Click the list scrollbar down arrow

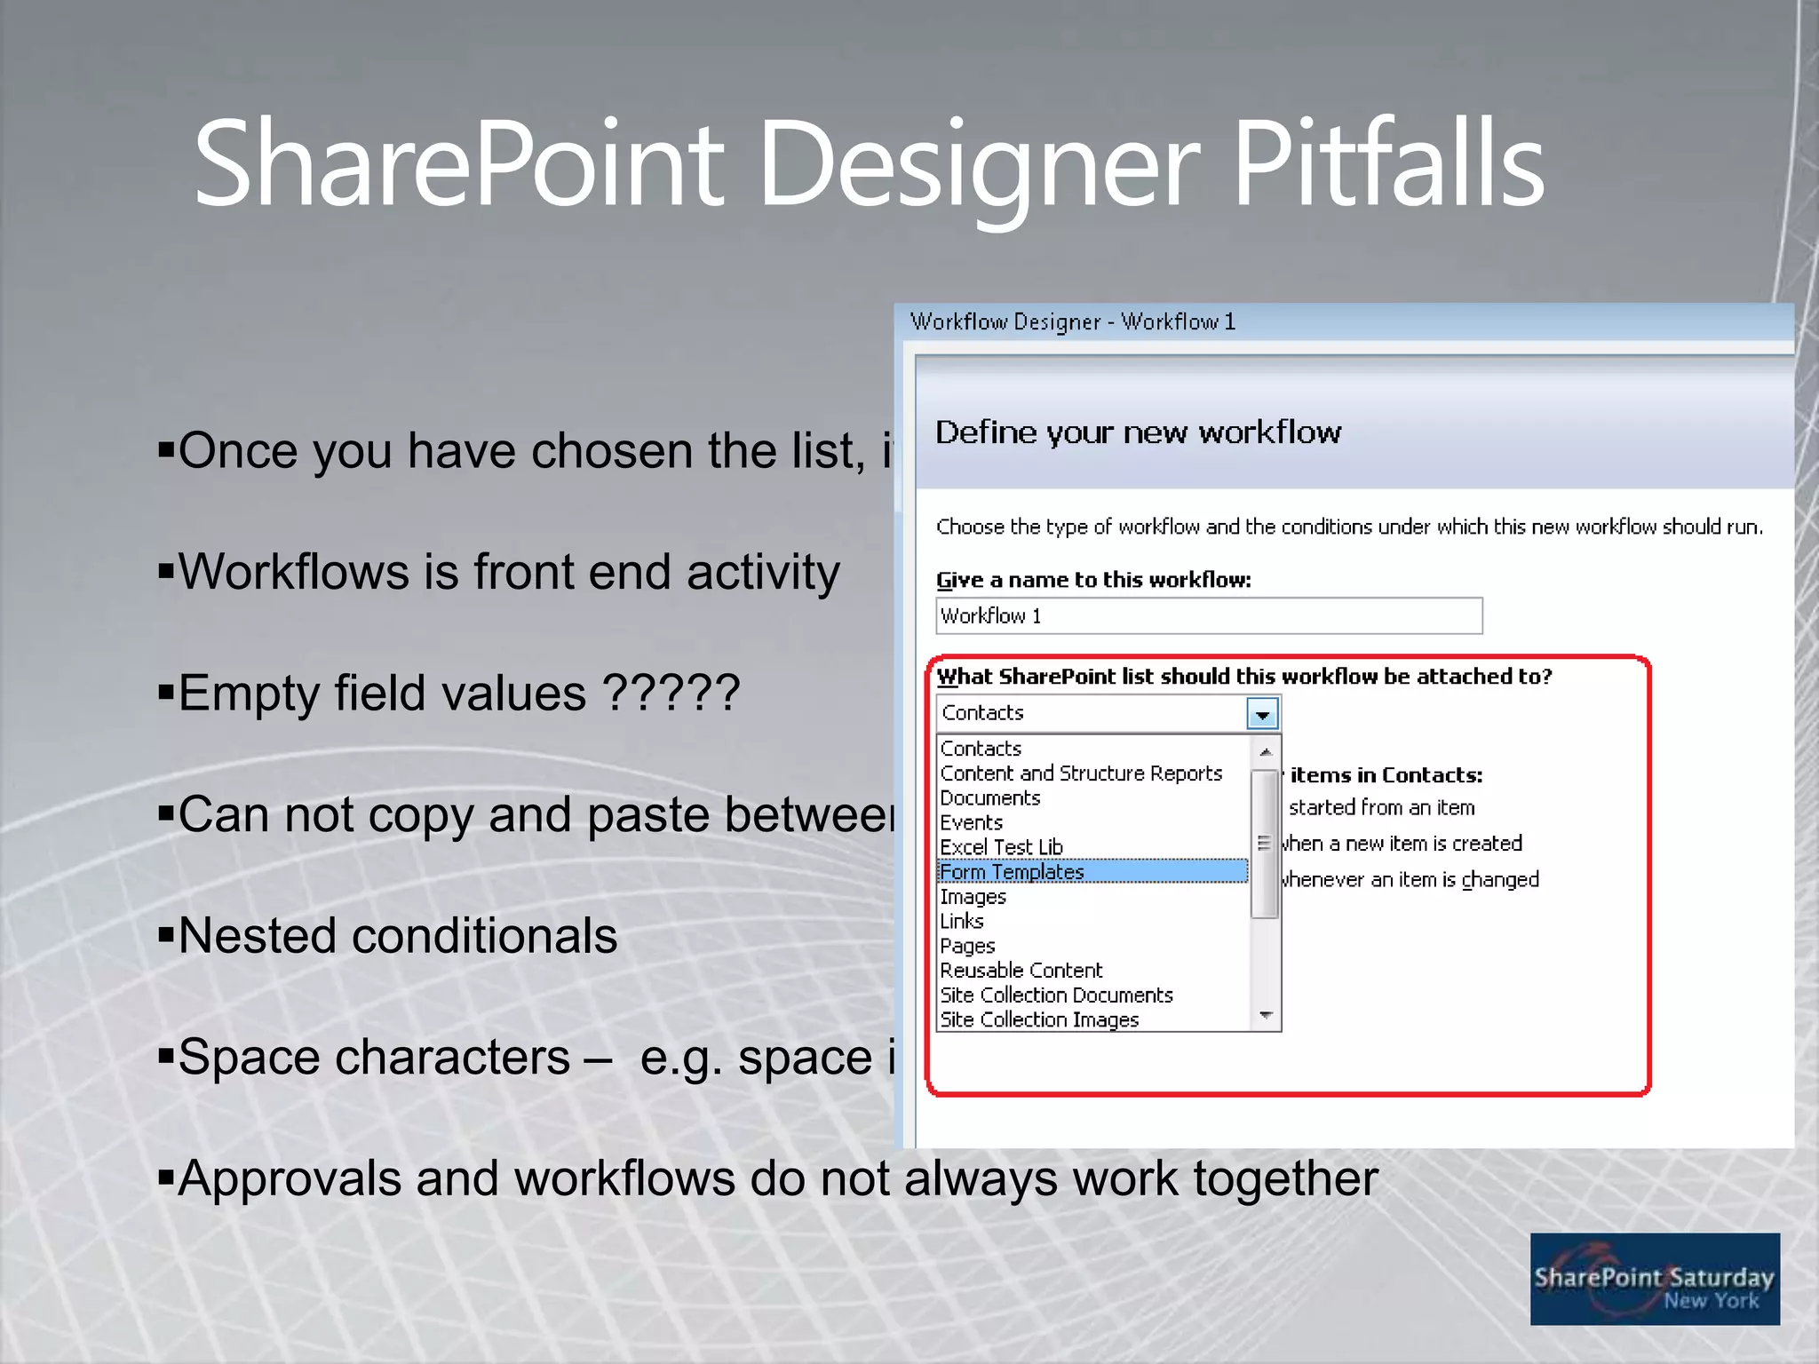[1266, 1015]
